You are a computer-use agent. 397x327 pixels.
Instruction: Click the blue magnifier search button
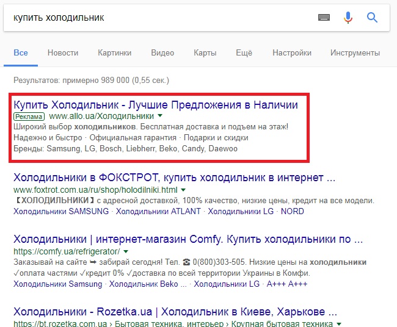pyautogui.click(x=372, y=18)
